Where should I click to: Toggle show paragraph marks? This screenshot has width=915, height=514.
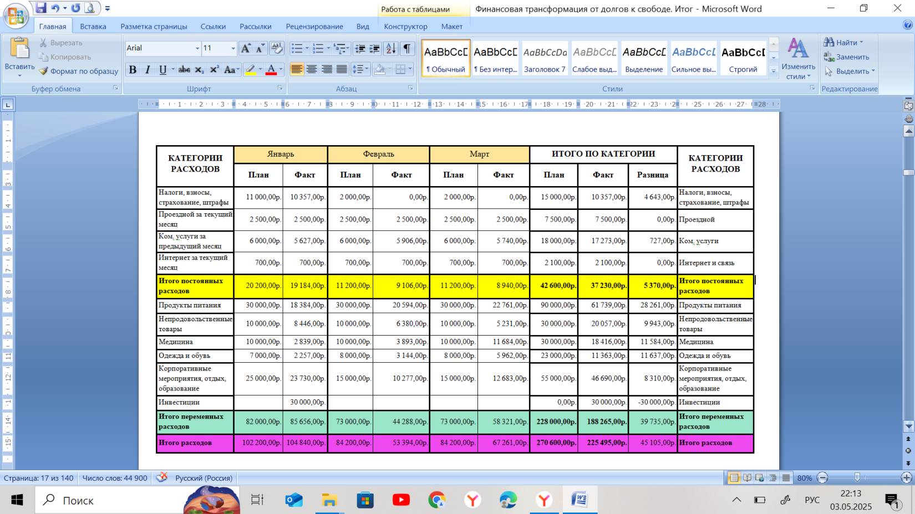pos(408,49)
